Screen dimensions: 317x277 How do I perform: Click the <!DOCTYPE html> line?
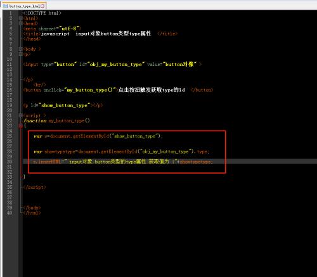42,13
